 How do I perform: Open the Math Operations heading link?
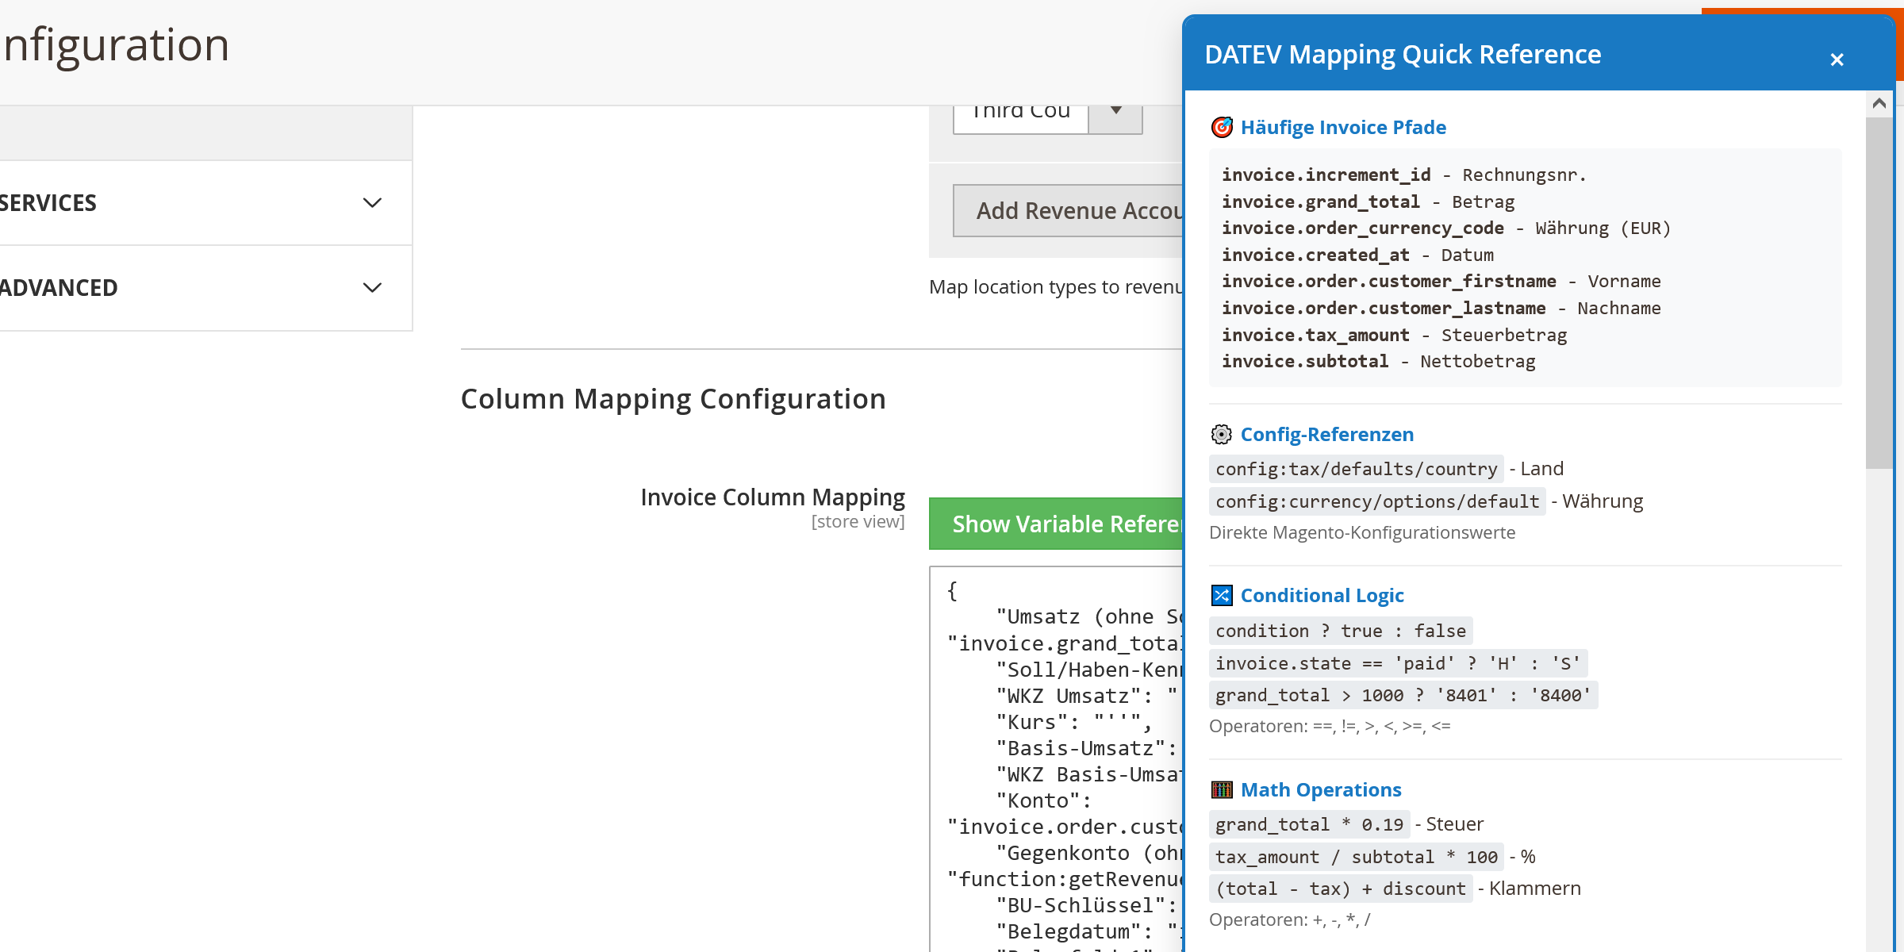pyautogui.click(x=1320, y=789)
